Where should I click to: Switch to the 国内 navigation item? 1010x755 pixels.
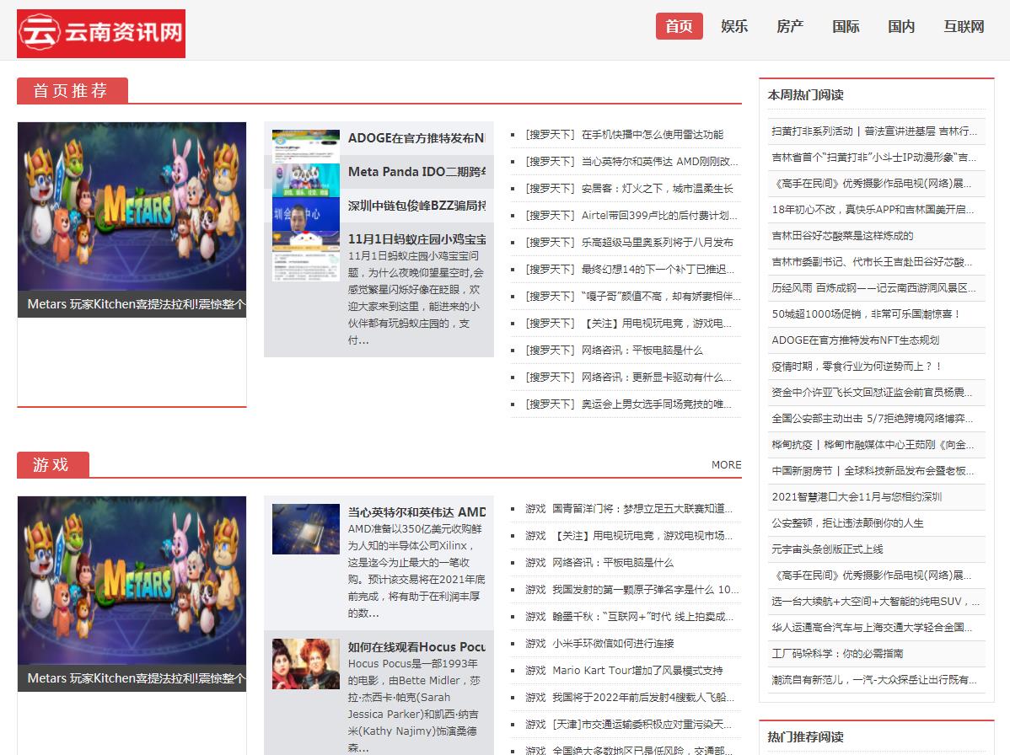pyautogui.click(x=901, y=26)
